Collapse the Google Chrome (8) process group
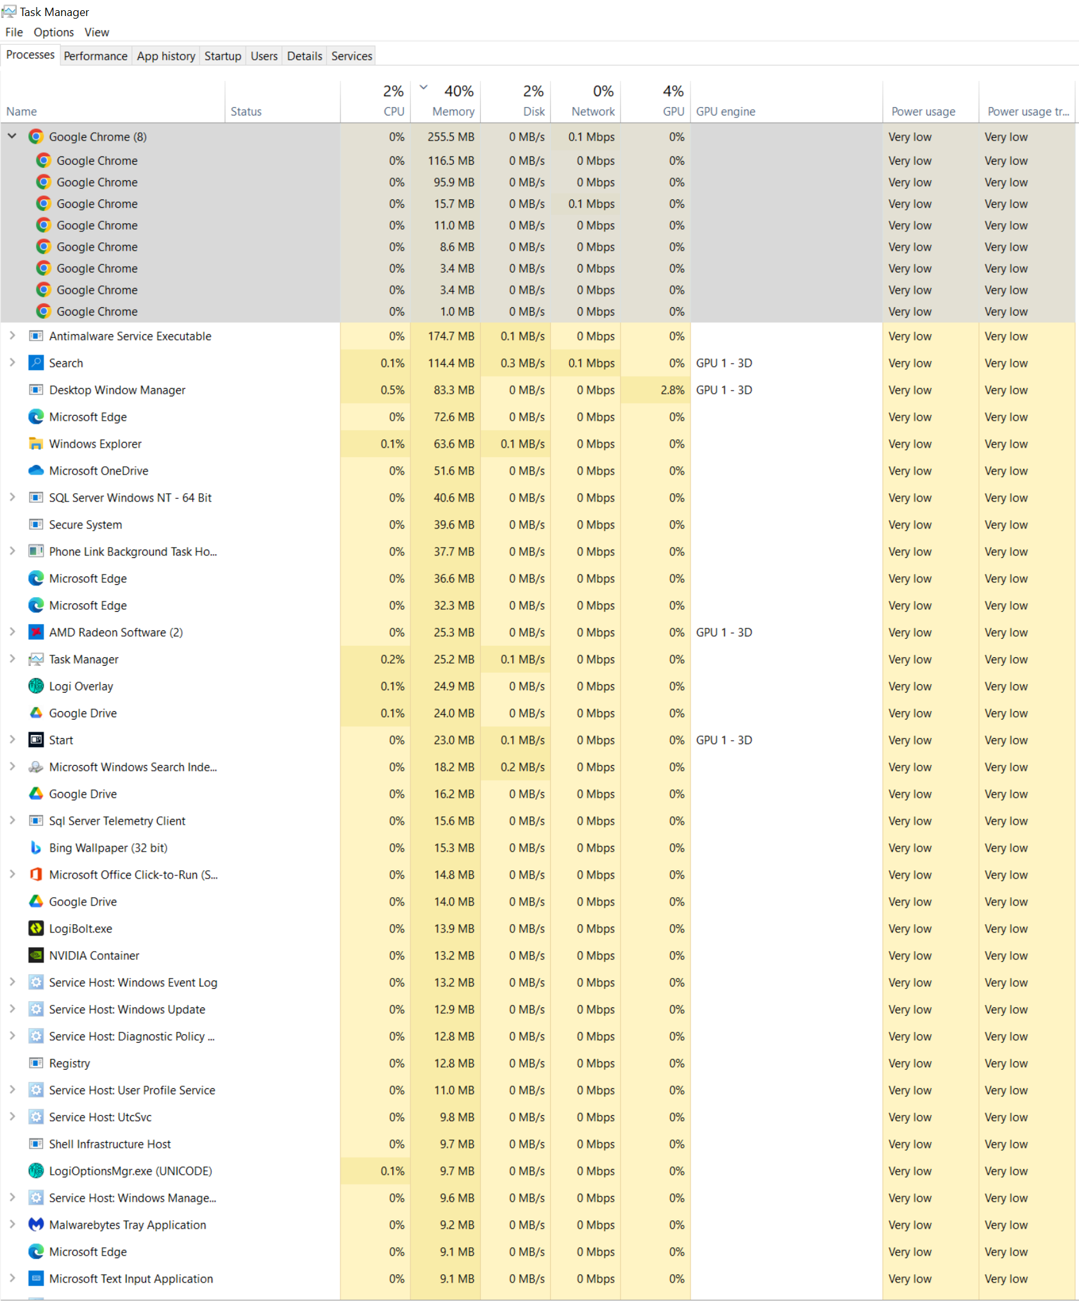The width and height of the screenshot is (1079, 1314). point(12,136)
